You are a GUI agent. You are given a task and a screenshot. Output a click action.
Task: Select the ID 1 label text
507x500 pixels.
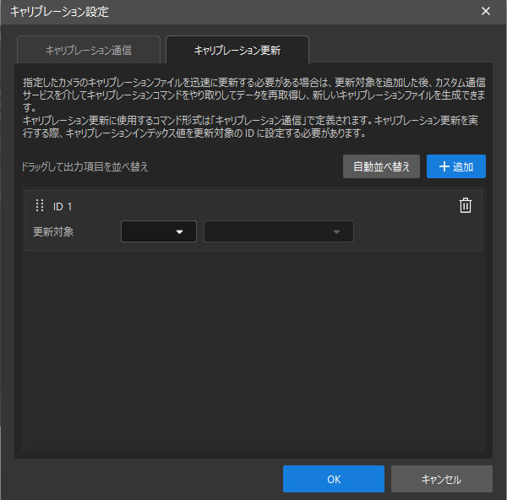click(x=63, y=207)
